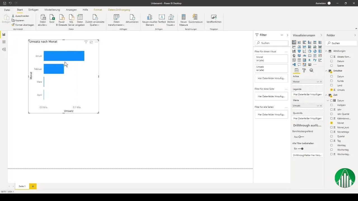Uncheck the Monat field checkbox

[331, 123]
